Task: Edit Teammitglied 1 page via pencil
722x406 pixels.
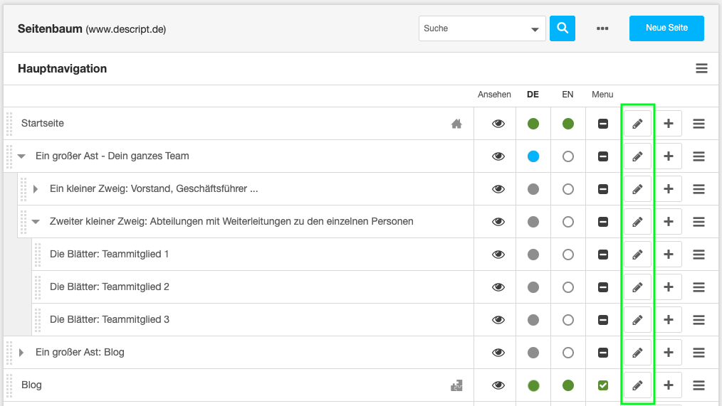Action: tap(637, 255)
